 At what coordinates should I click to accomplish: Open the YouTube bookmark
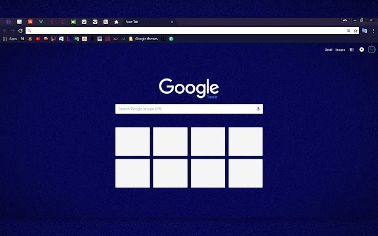38,39
